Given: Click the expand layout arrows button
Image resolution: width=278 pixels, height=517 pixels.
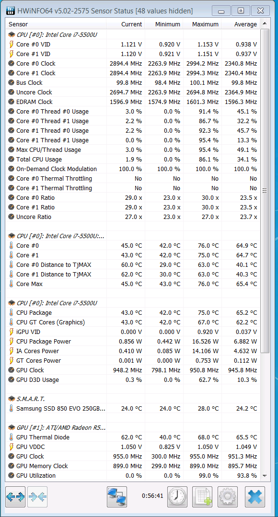Looking at the screenshot, I should [x=15, y=497].
